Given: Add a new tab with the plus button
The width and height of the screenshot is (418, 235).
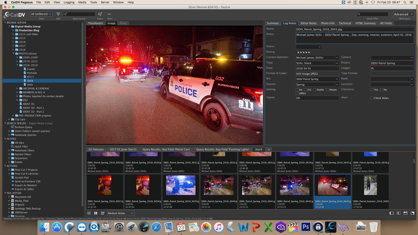Looking at the screenshot, I should (268, 149).
